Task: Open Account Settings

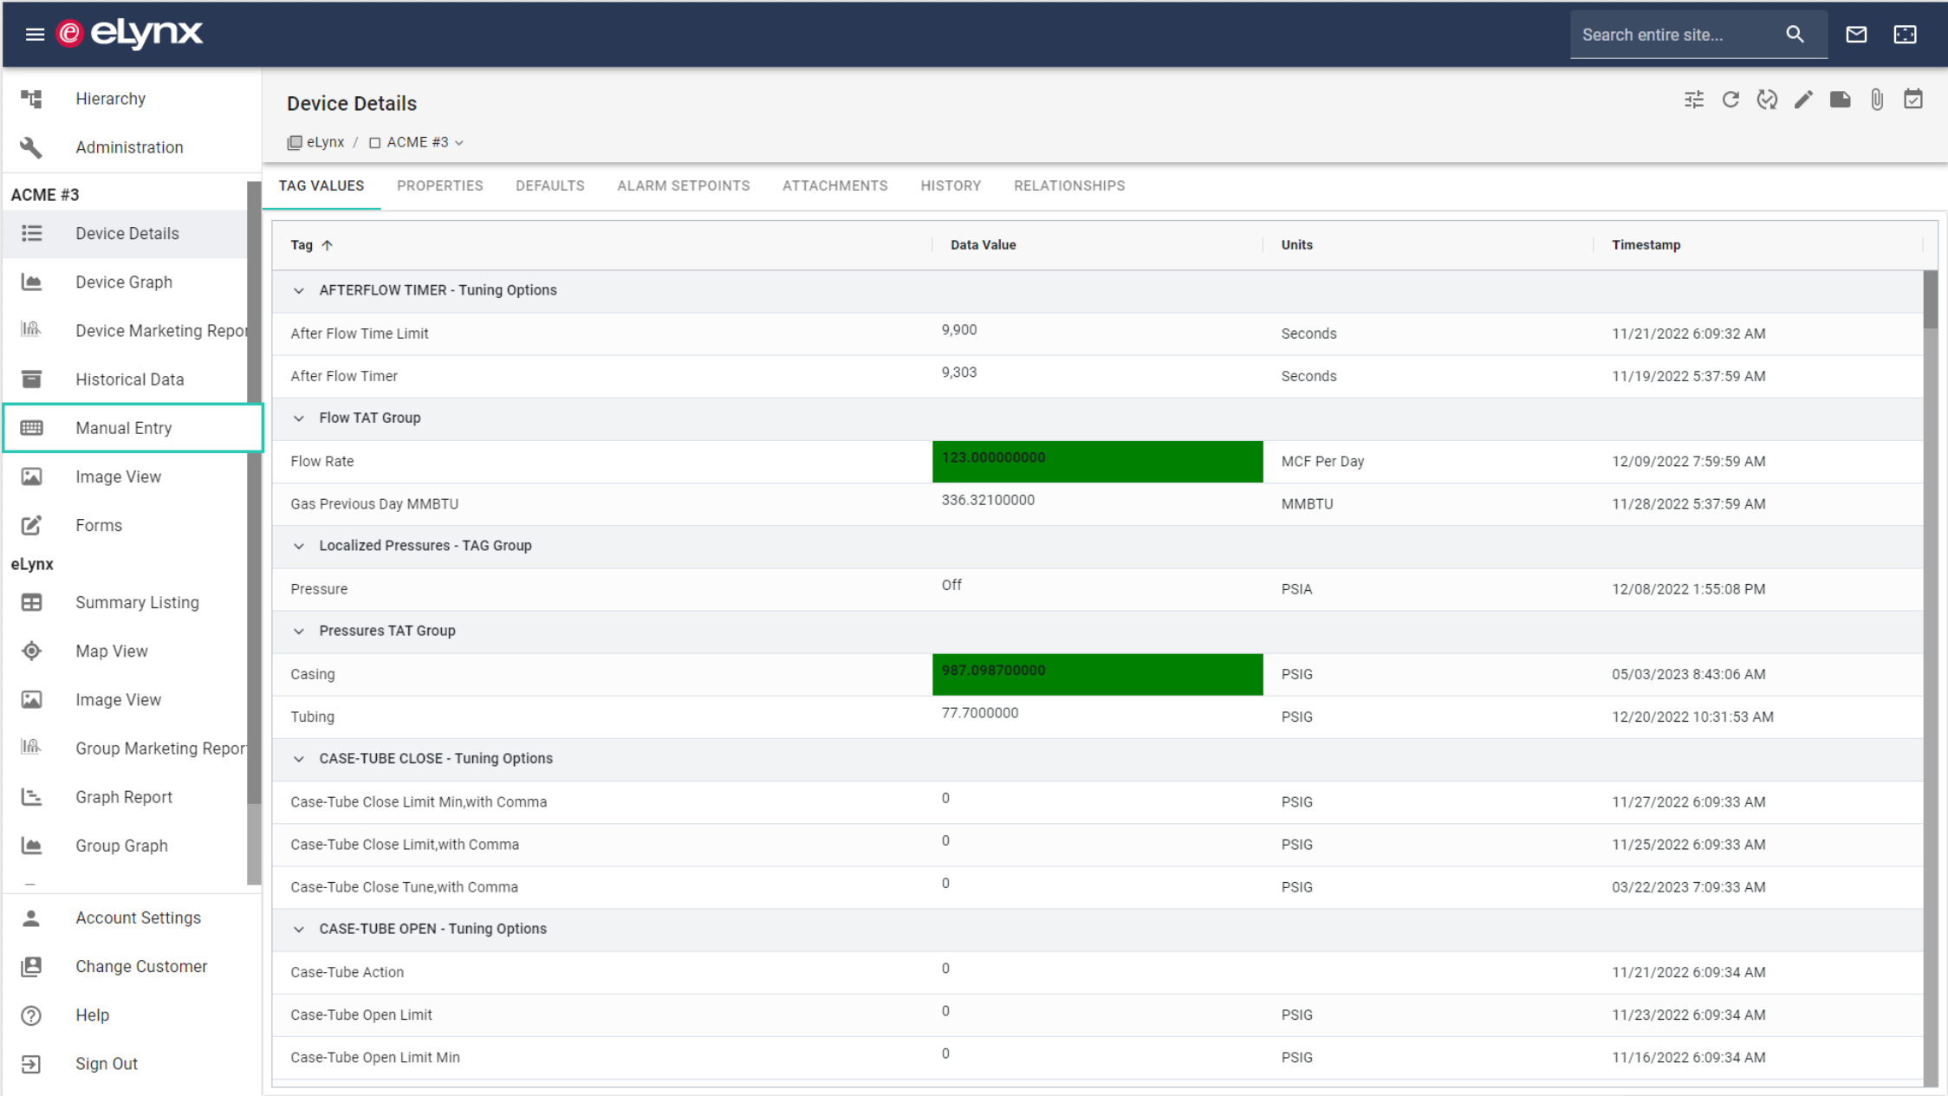Action: point(132,918)
